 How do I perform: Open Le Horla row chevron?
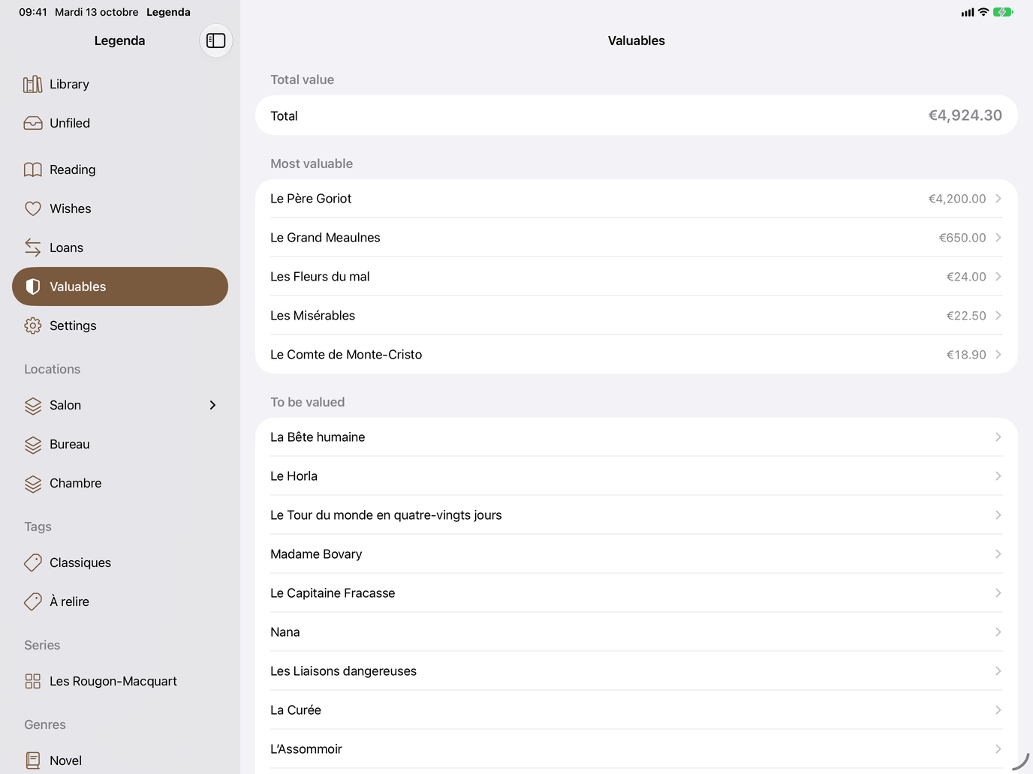click(x=998, y=475)
